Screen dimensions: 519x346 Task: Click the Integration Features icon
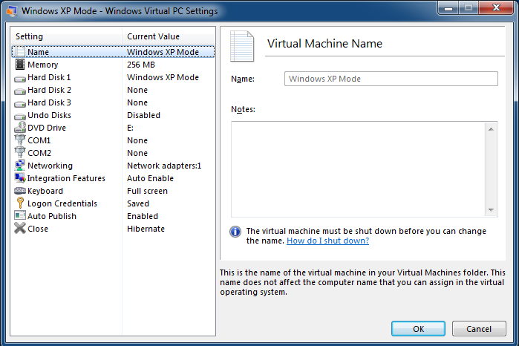[x=20, y=177]
